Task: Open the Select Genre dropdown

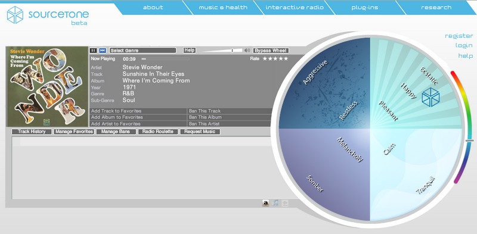Action: point(143,51)
